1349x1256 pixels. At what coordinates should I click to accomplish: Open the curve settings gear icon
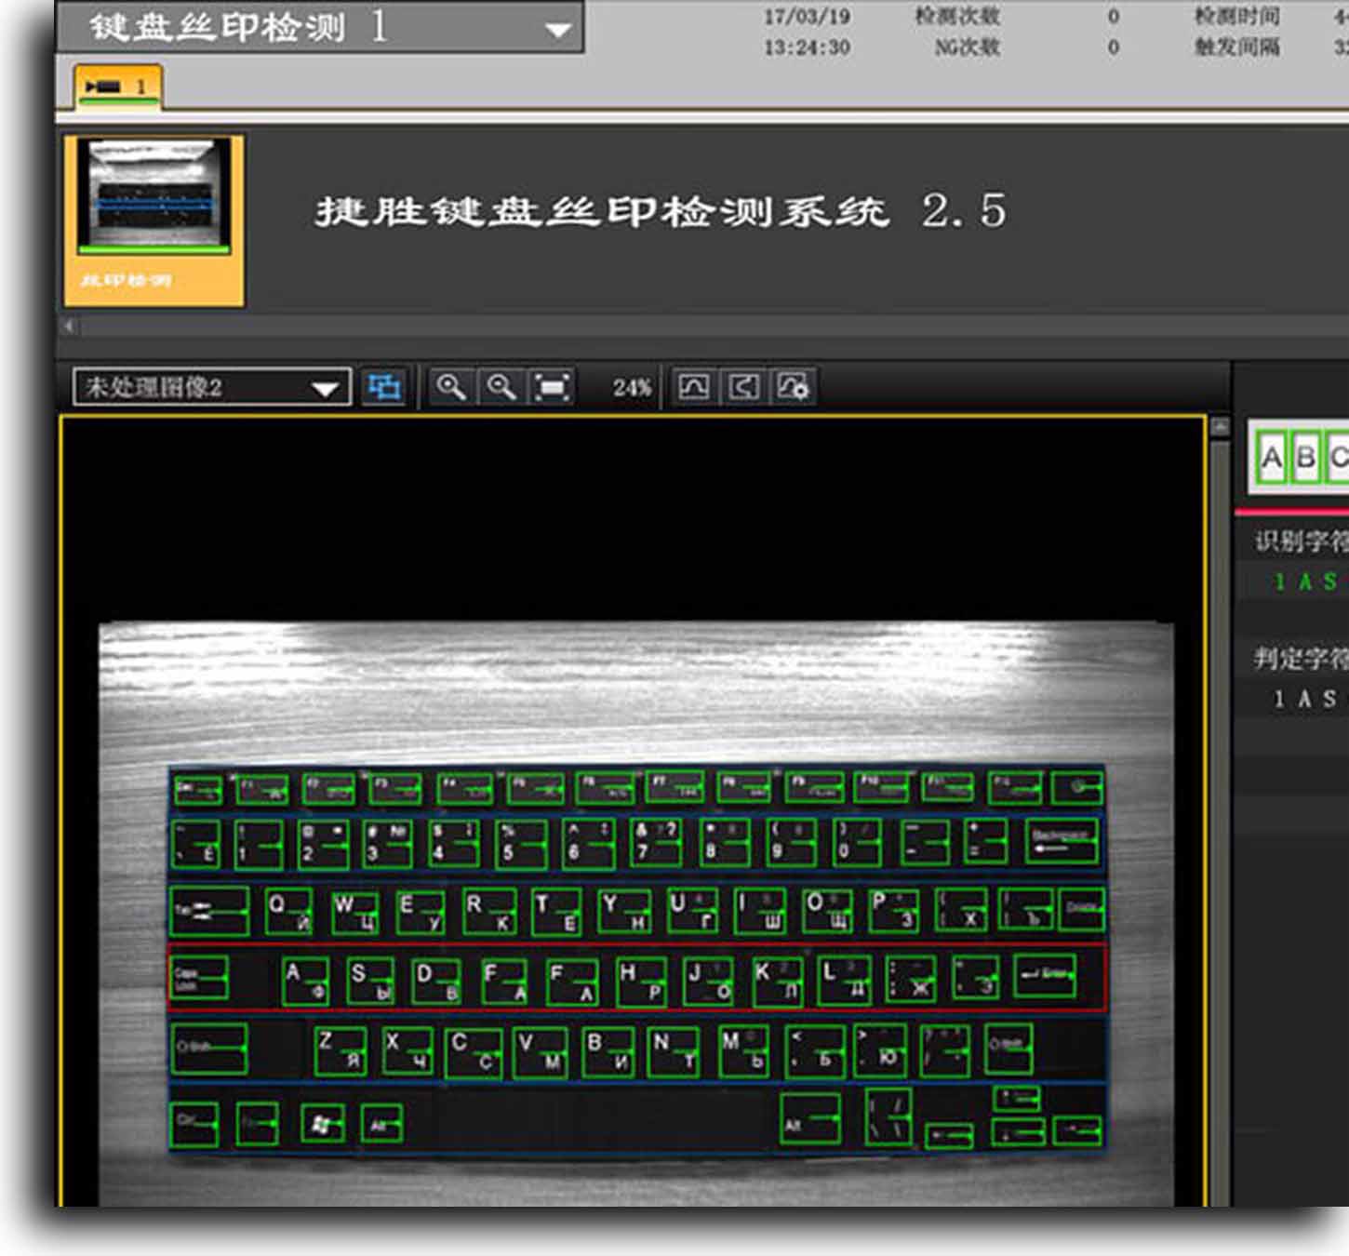793,387
